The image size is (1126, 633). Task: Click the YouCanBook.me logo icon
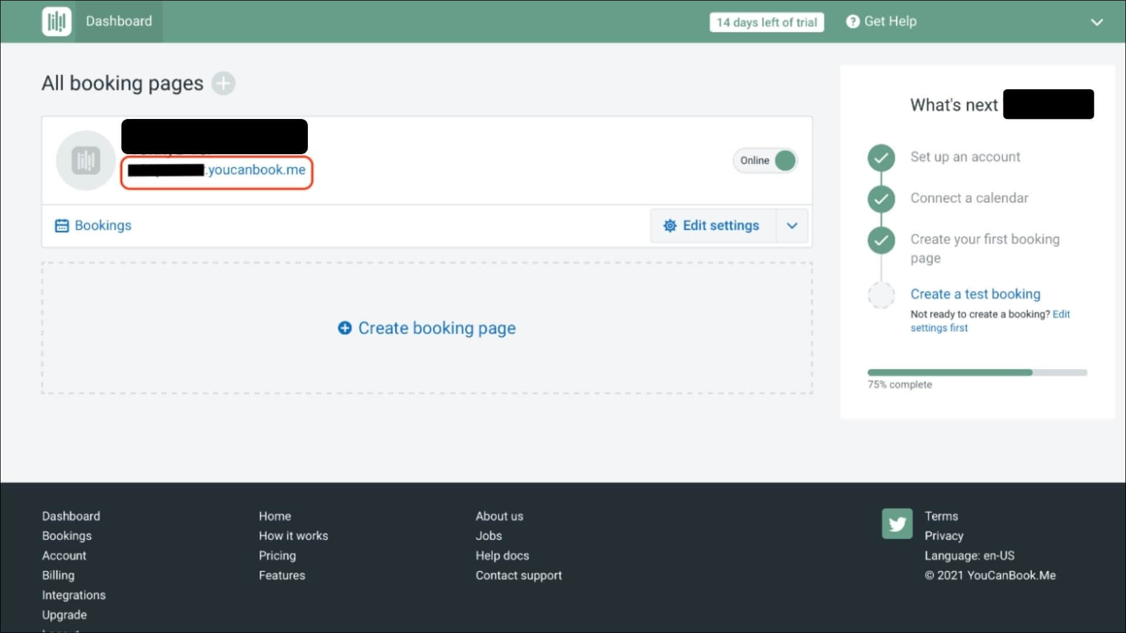56,22
